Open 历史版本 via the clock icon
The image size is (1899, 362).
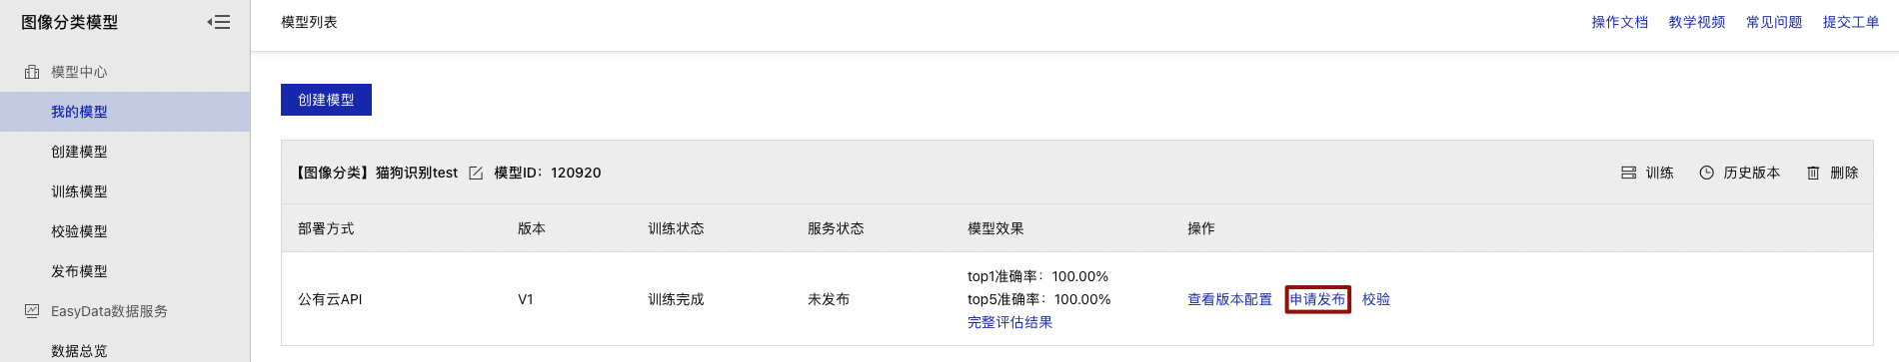[1706, 173]
